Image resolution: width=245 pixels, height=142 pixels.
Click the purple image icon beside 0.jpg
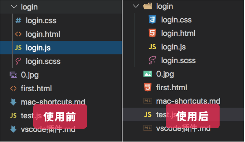click(x=13, y=75)
